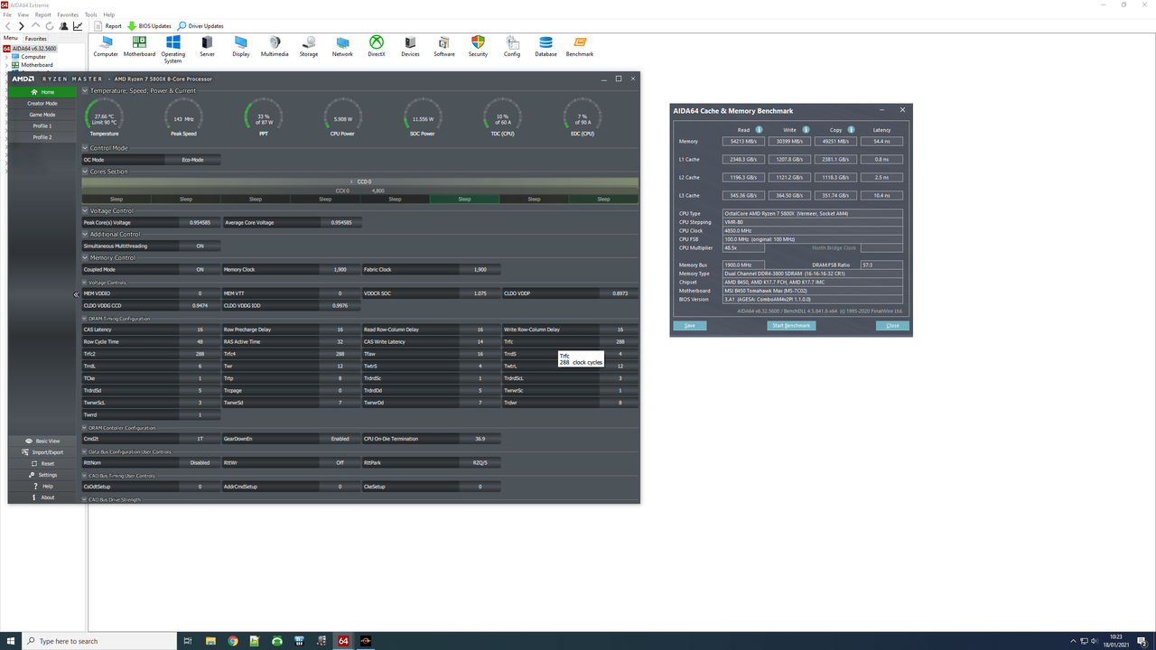Screen dimensions: 1156x650
Task: Click the AIDA64 forward navigation arrow
Action: click(21, 26)
